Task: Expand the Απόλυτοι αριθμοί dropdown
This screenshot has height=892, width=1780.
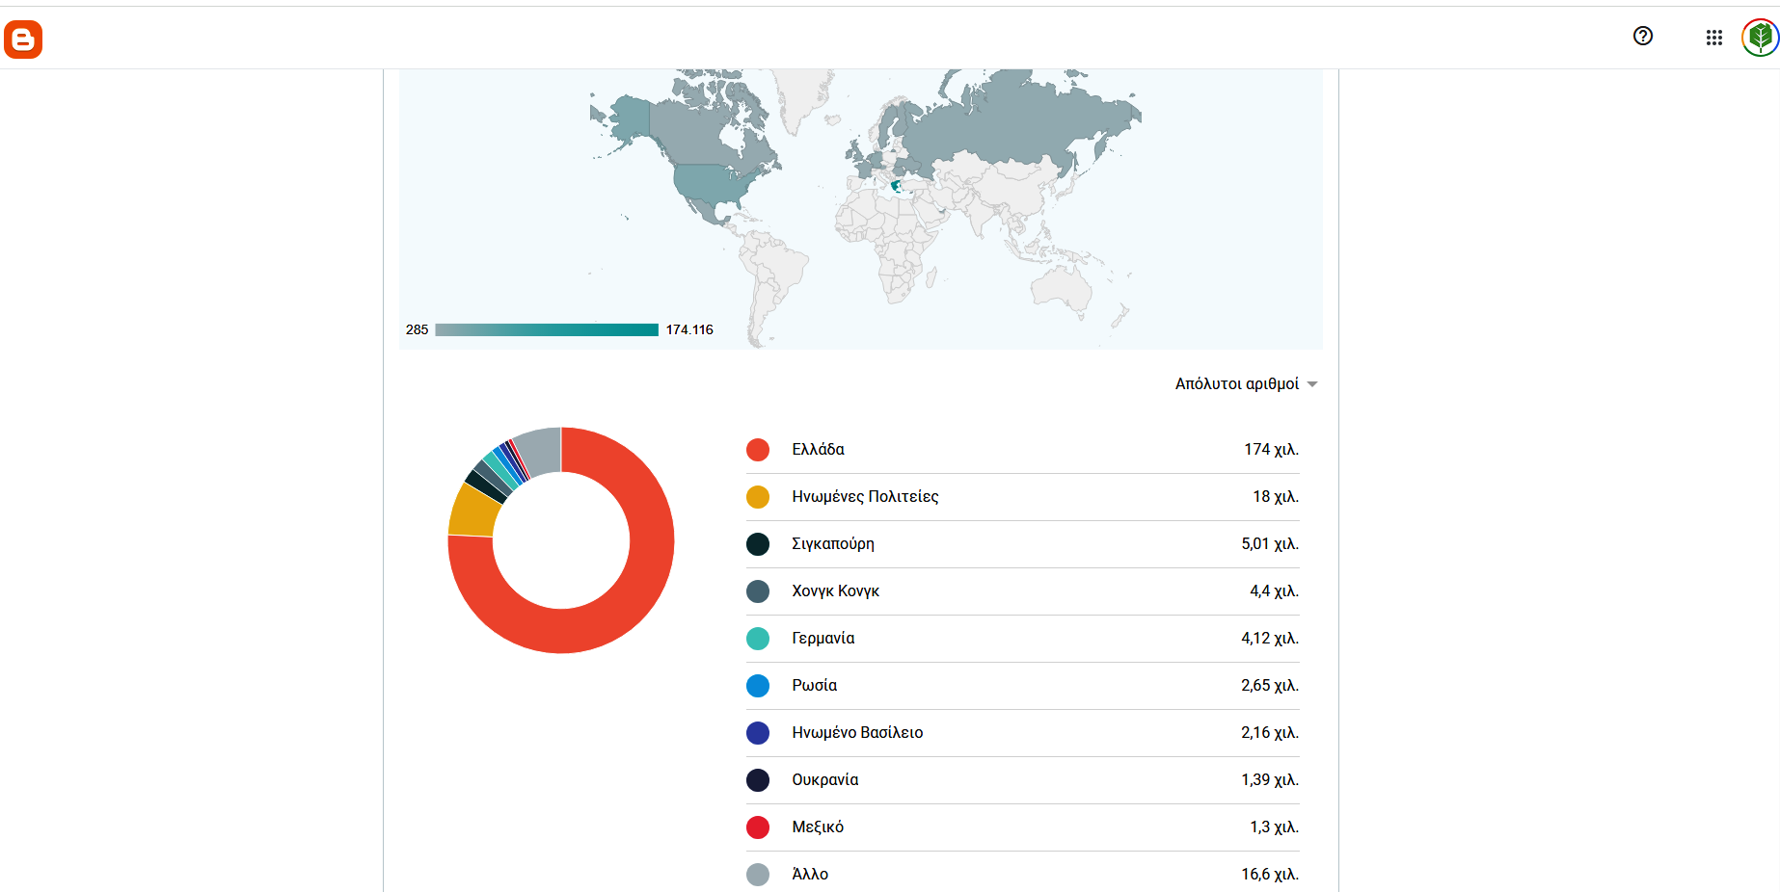Action: (1245, 383)
